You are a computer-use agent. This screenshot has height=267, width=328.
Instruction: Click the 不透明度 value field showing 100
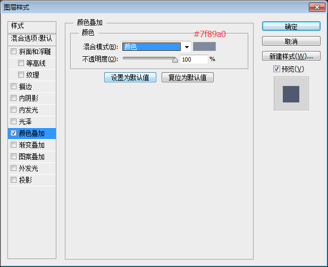pos(194,59)
